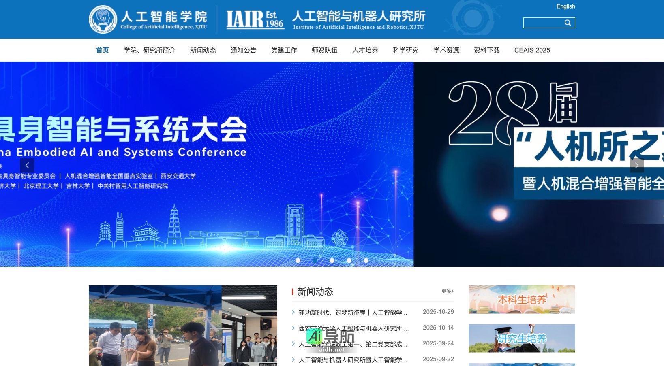Expand the 师资队伍 navigation menu
This screenshot has height=366, width=664.
click(324, 50)
